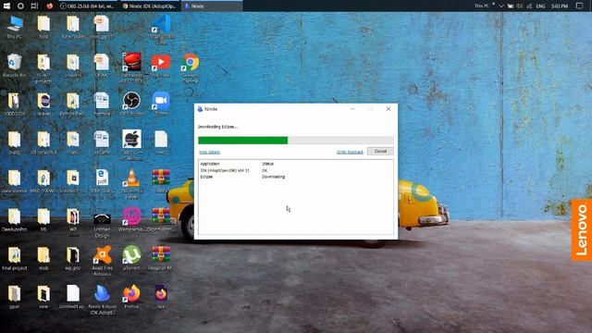The image size is (592, 333).
Task: Open Task View in taskbar
Action: point(34,6)
